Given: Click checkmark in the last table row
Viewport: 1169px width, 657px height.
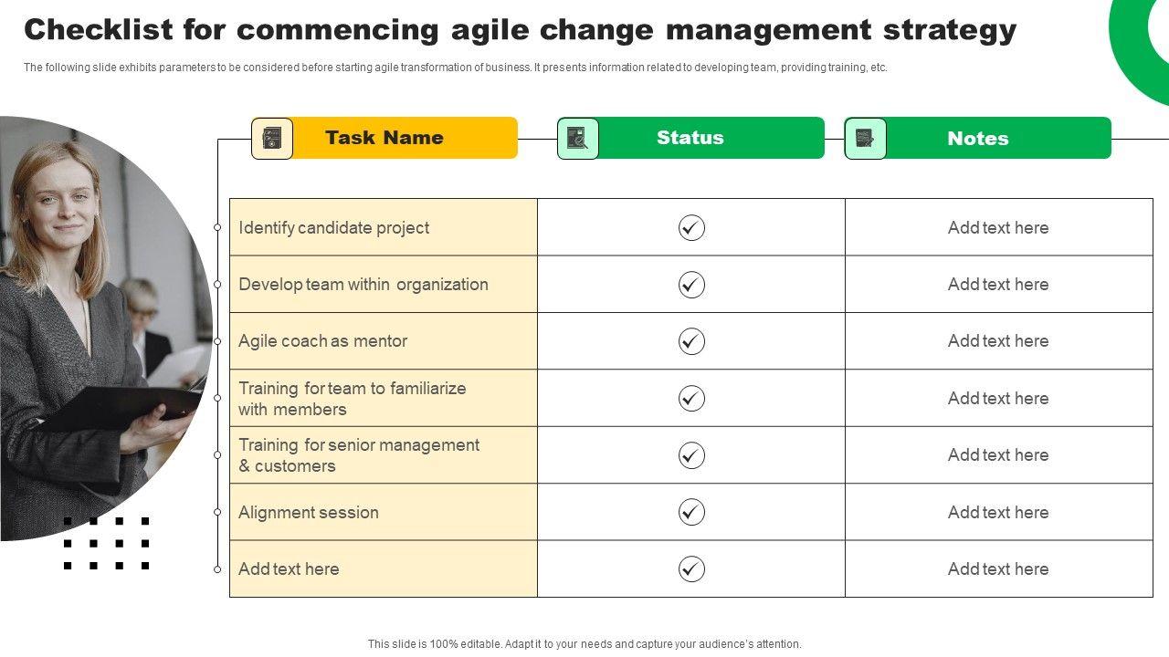Looking at the screenshot, I should coord(691,569).
